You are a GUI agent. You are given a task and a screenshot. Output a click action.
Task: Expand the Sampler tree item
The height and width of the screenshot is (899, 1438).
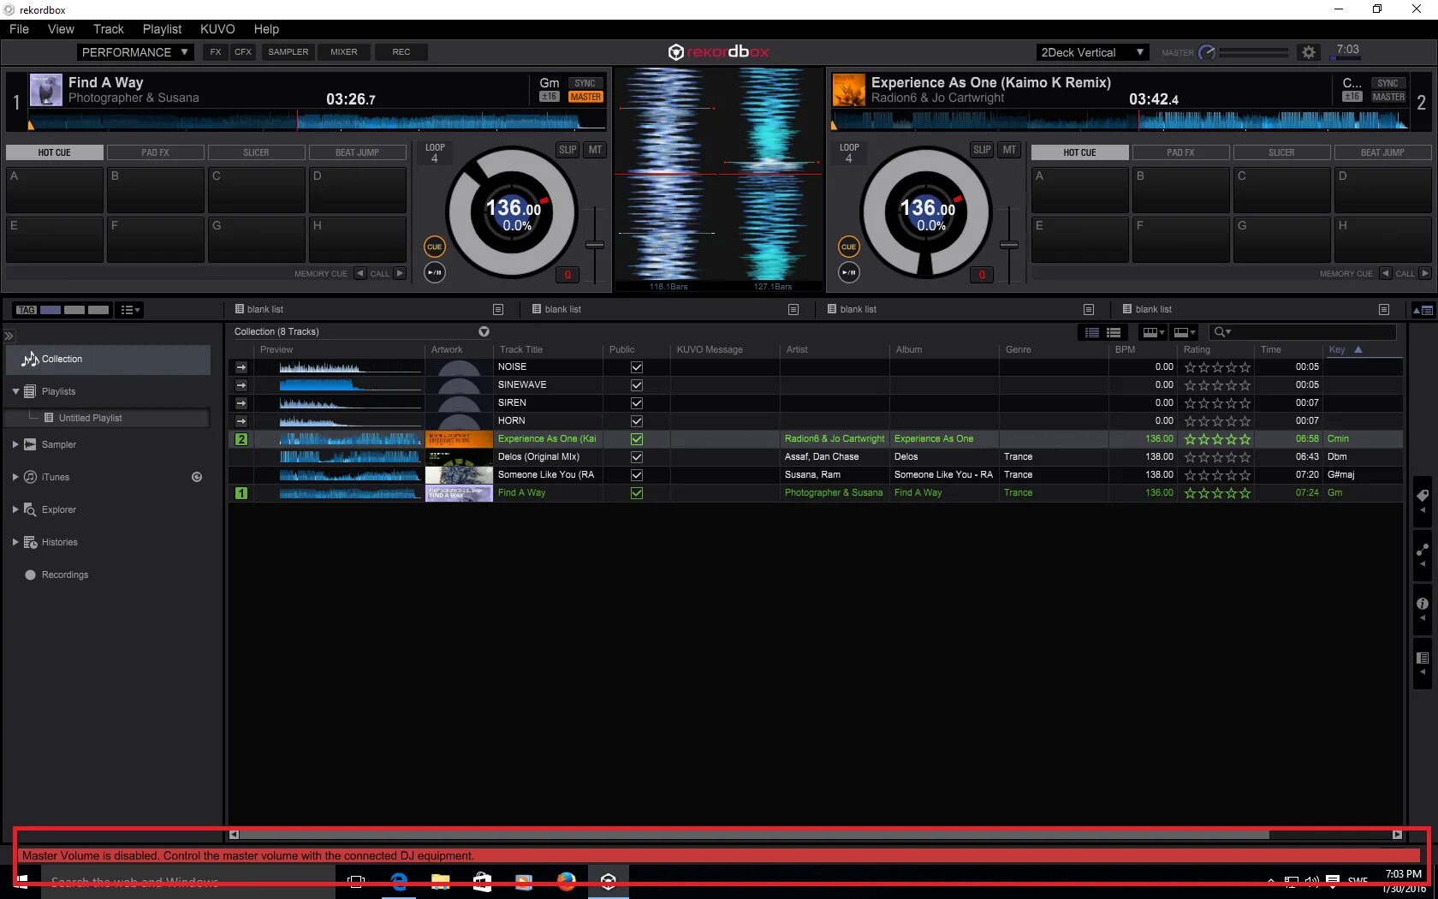tap(15, 444)
